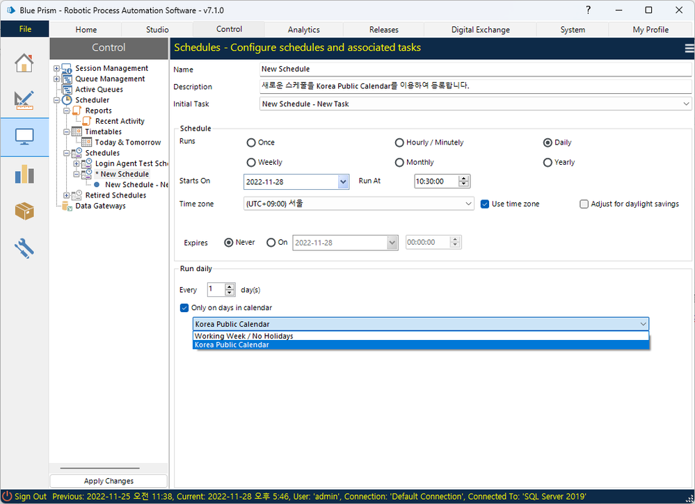Click the Data Gateways icon
Image resolution: width=695 pixels, height=504 pixels.
67,206
